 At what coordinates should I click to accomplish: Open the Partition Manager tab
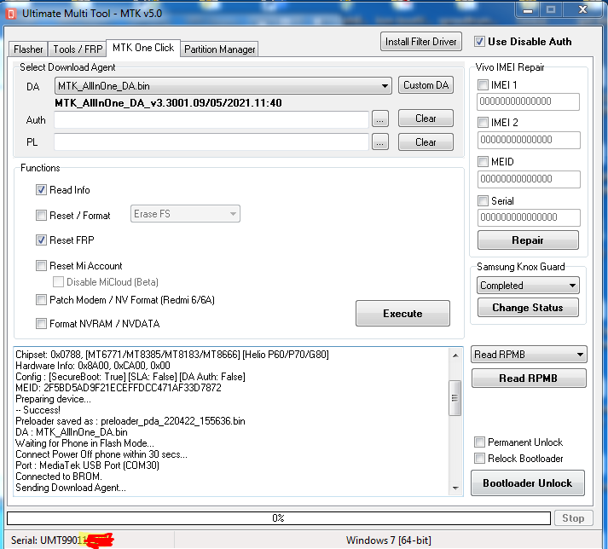pos(219,49)
